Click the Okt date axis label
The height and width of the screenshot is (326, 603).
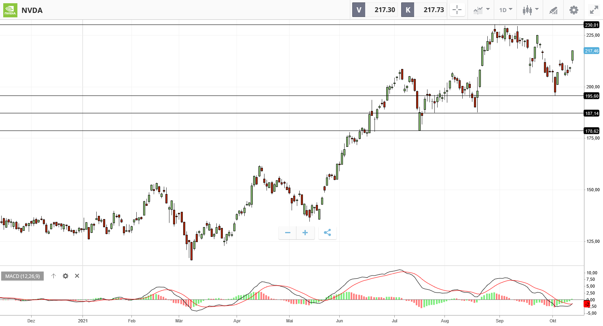pyautogui.click(x=552, y=321)
